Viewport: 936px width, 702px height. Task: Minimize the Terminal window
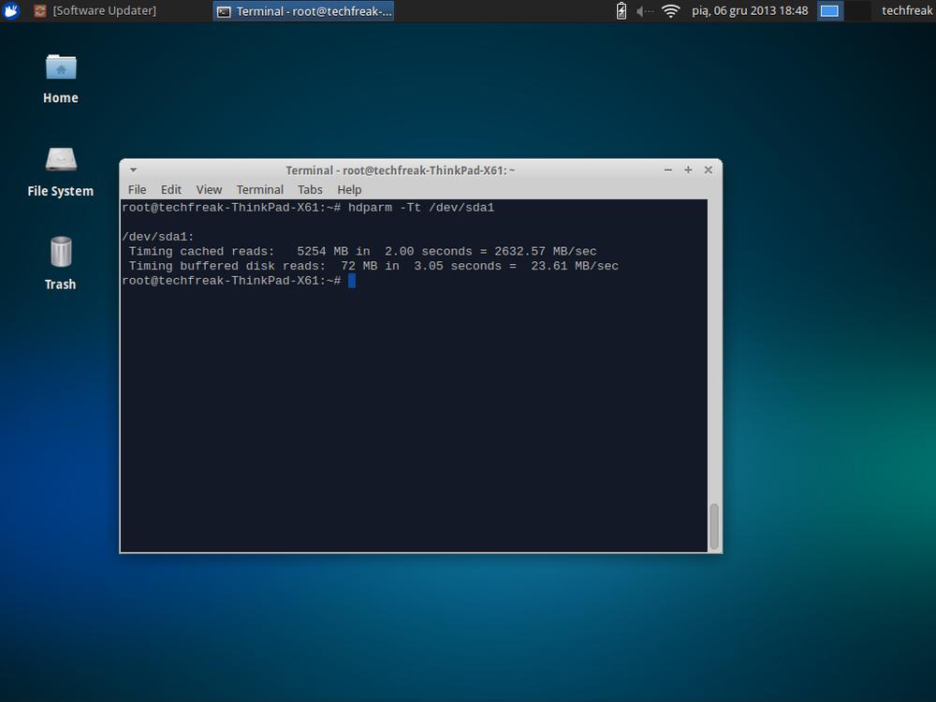pyautogui.click(x=668, y=170)
